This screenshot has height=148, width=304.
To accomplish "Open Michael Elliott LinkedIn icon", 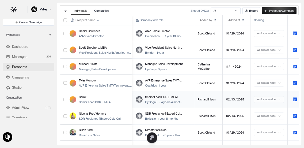I will (x=295, y=67).
